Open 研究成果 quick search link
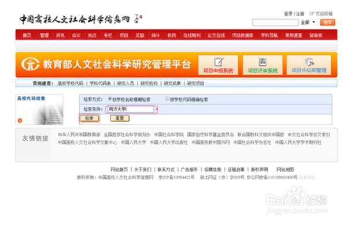 click(x=172, y=83)
